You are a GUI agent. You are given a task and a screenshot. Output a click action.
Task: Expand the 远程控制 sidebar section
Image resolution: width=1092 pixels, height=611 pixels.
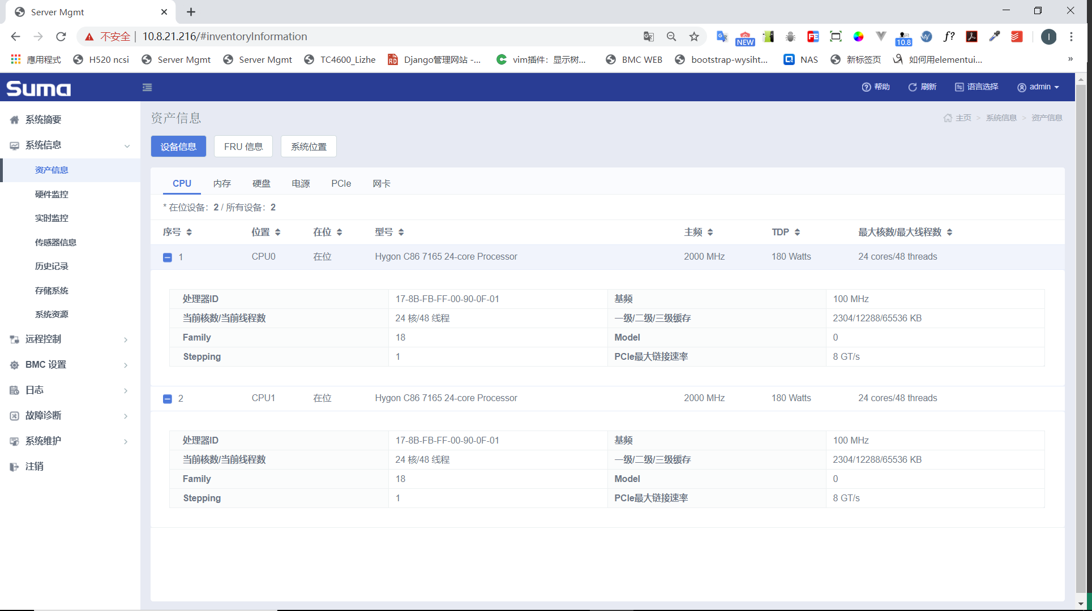click(x=70, y=339)
